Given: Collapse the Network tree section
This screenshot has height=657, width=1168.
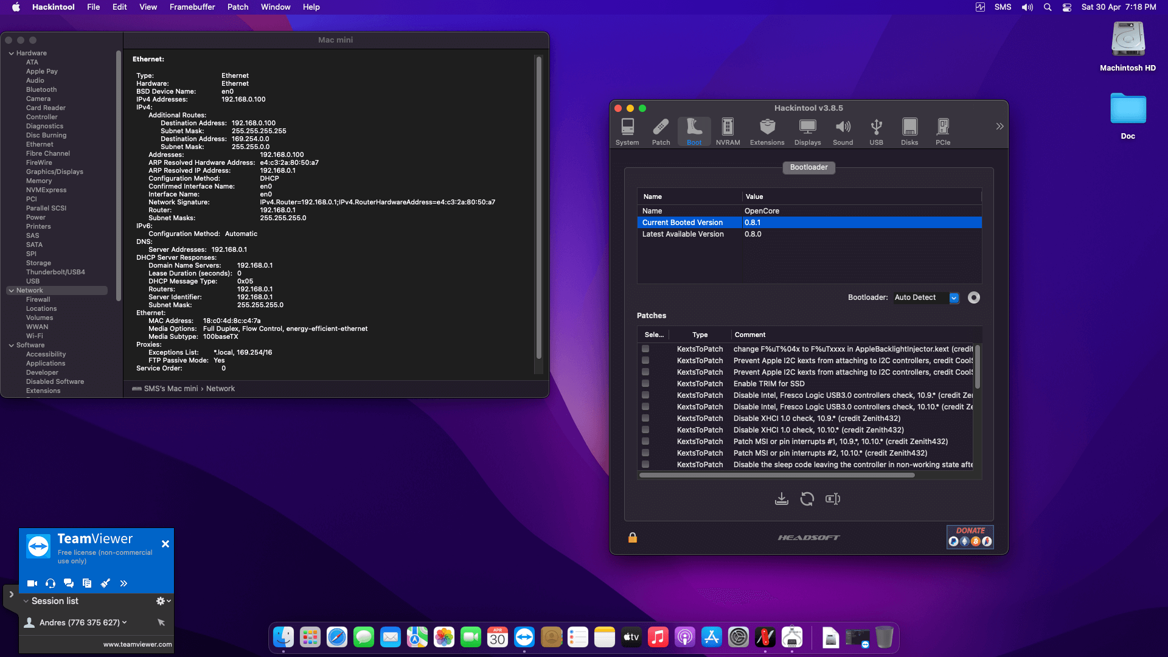Looking at the screenshot, I should [10, 290].
